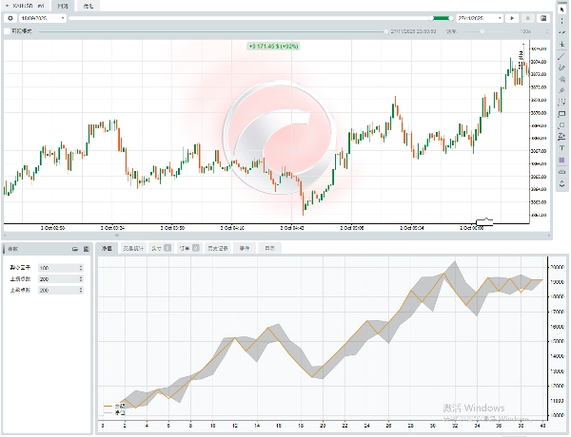This screenshot has width=571, height=437.
Task: Open the log tab
Action: click(x=270, y=248)
